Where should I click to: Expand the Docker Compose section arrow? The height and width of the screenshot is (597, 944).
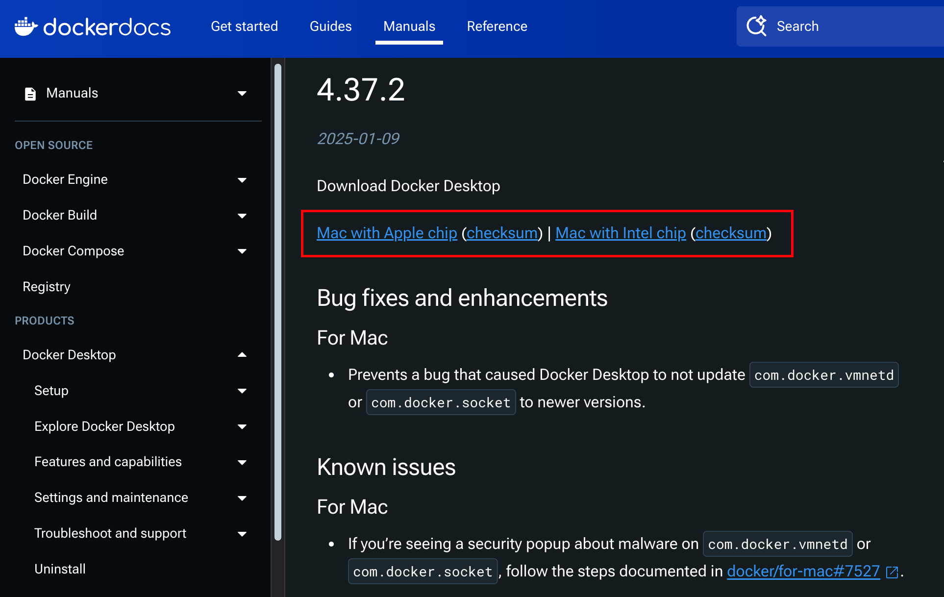242,251
